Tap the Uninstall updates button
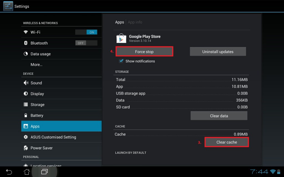284x177 pixels. pyautogui.click(x=218, y=51)
